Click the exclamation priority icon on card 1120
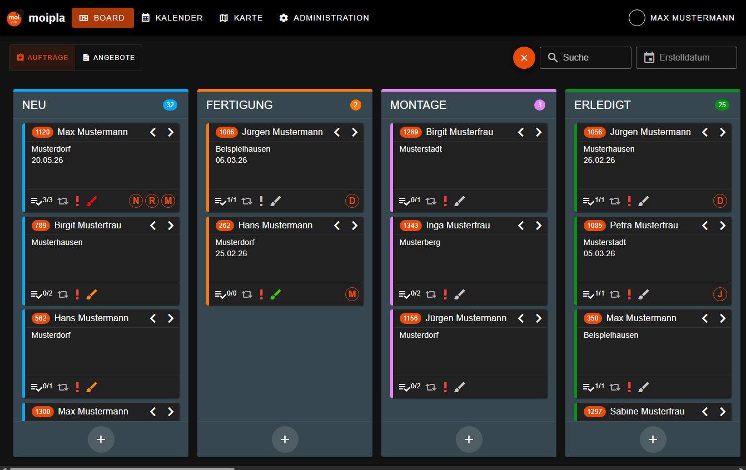 78,201
